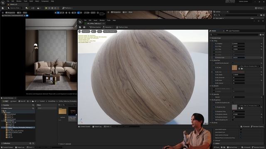
Task: Open the Selection Mode dropdown
Action: [x=15, y=8]
